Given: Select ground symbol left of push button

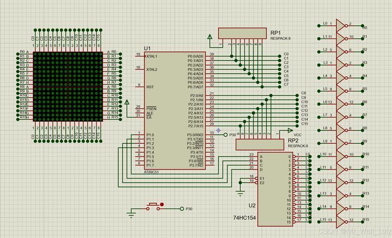Looking at the screenshot, I should coord(131,214).
